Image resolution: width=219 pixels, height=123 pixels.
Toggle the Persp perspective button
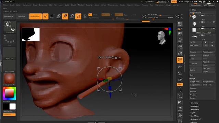(x=180, y=60)
